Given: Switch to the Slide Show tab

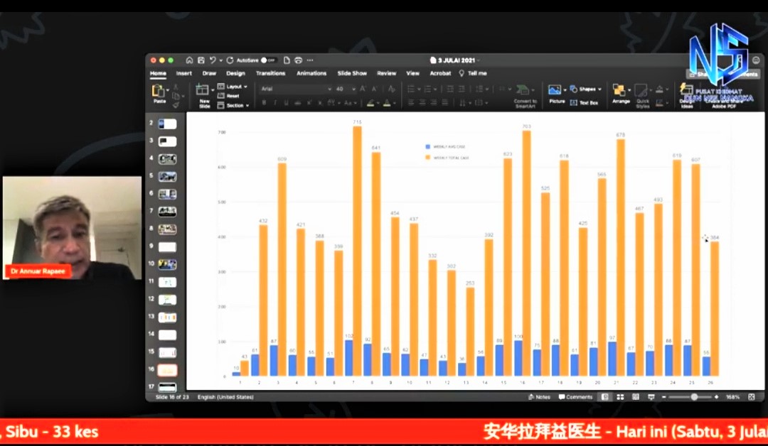Looking at the screenshot, I should tap(352, 73).
